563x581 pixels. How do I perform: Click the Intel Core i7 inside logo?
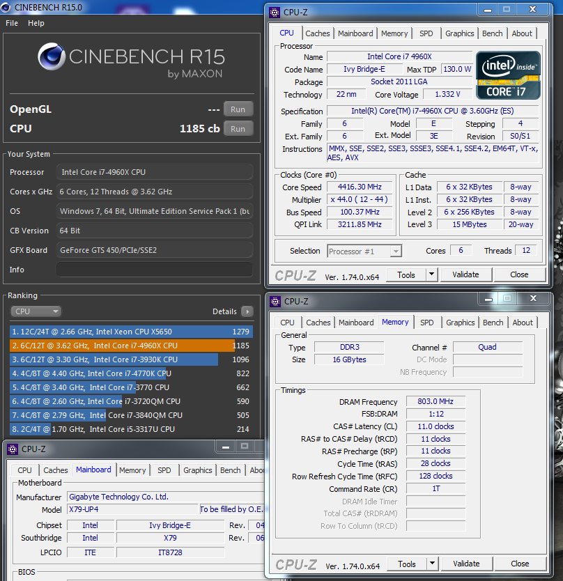pyautogui.click(x=508, y=75)
